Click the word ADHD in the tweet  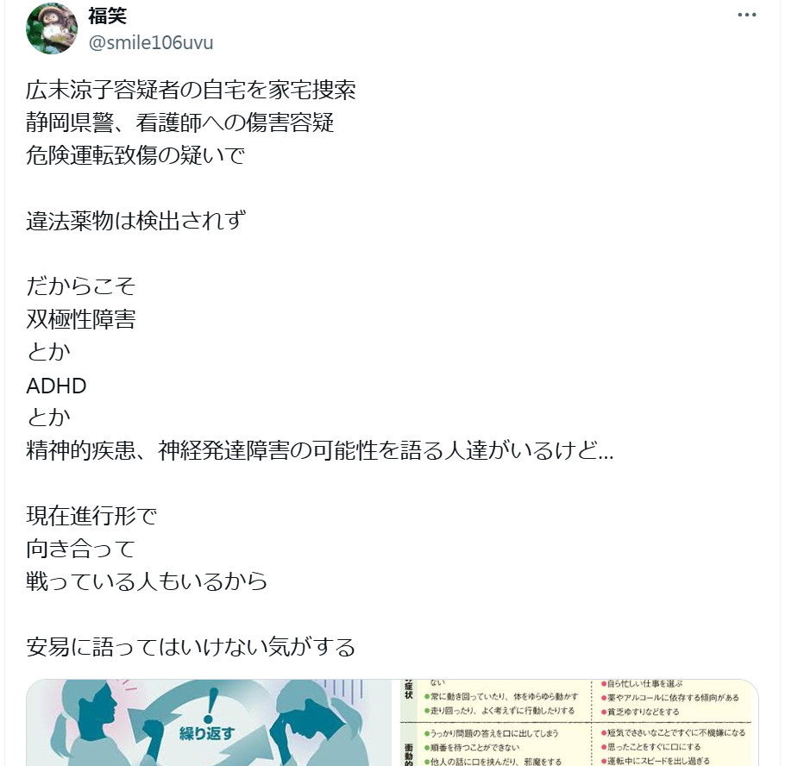[56, 386]
